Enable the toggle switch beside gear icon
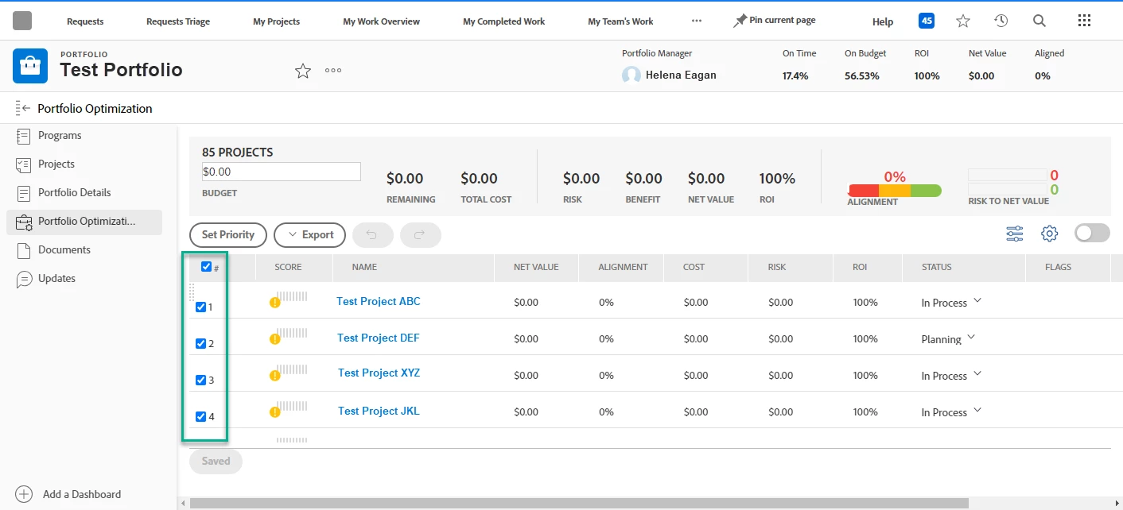 1092,233
